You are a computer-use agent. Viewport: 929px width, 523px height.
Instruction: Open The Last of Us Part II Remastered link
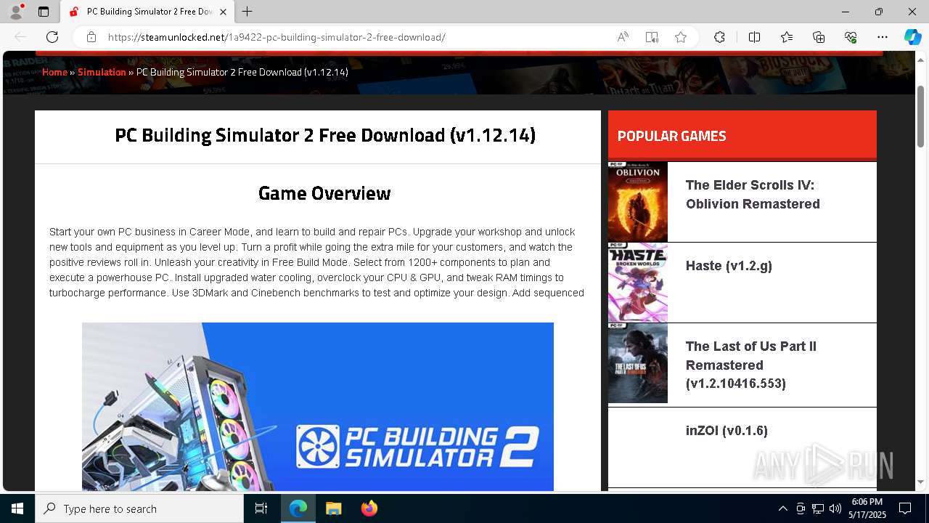coord(751,365)
